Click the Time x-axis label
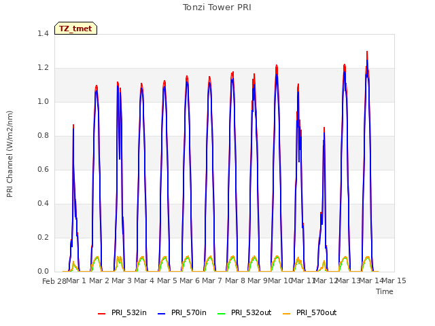The height and width of the screenshot is (326, 435). pos(385,291)
